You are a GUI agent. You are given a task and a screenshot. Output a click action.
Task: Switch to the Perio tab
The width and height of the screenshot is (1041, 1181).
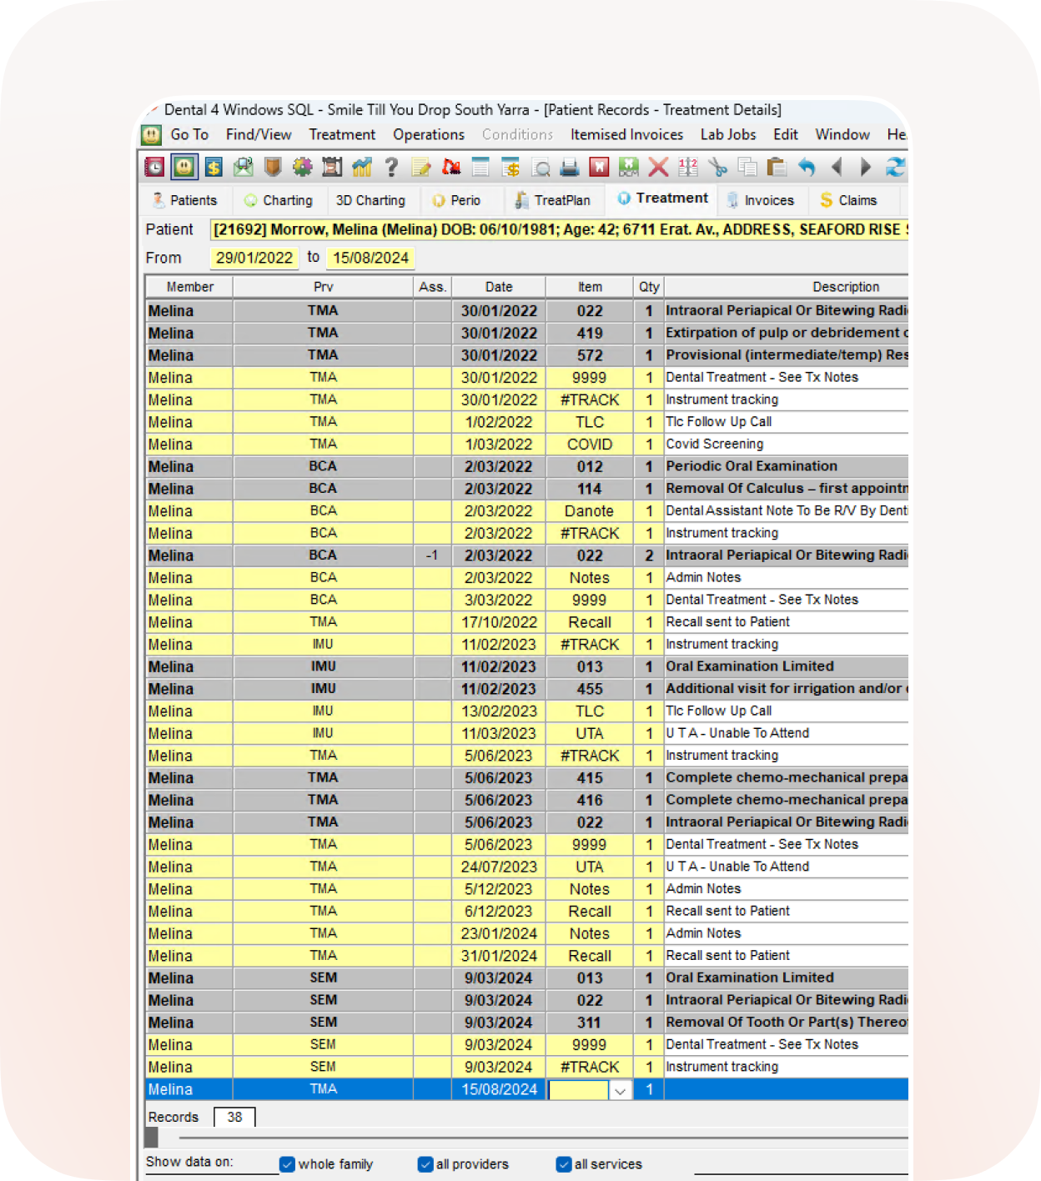[456, 200]
